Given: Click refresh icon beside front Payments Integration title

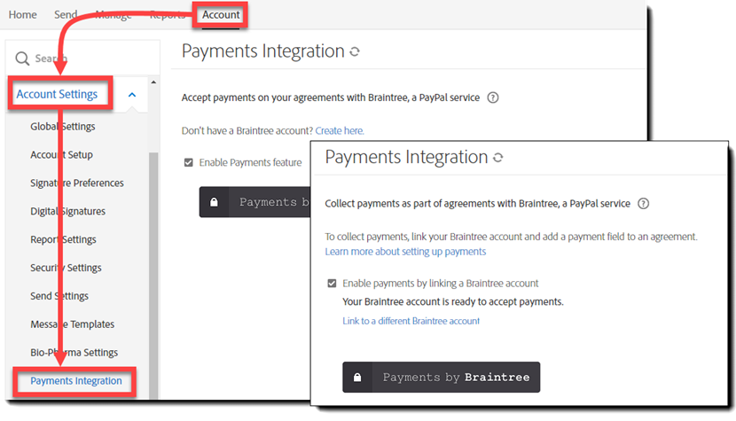Looking at the screenshot, I should [498, 158].
